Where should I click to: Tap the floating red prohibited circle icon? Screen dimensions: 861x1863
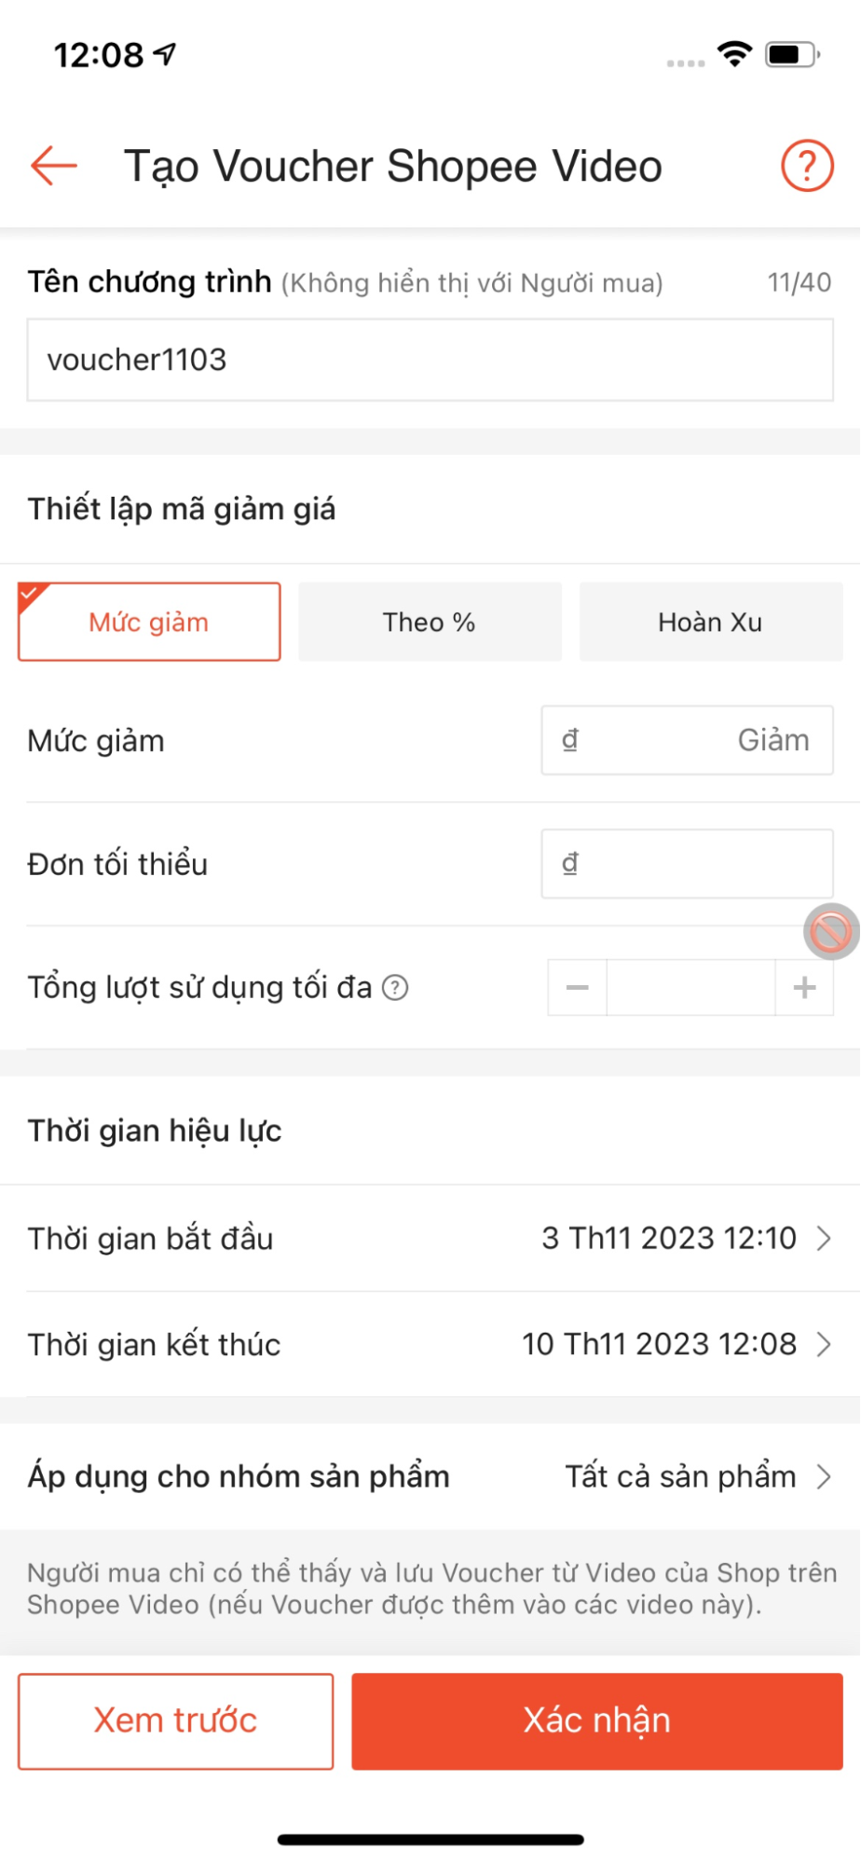[831, 931]
